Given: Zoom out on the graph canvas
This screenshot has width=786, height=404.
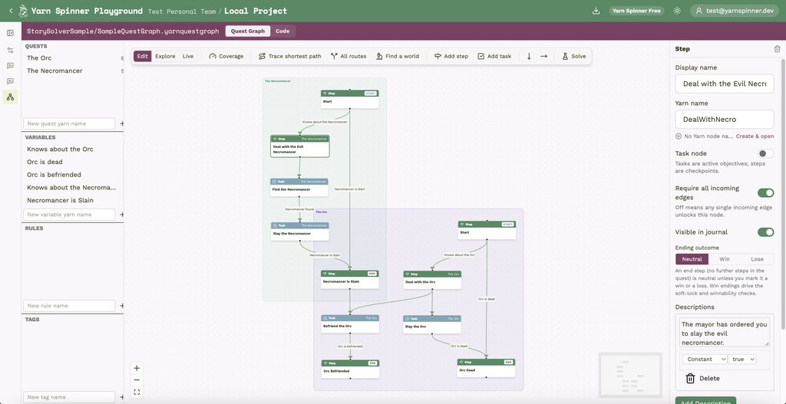Looking at the screenshot, I should 137,380.
